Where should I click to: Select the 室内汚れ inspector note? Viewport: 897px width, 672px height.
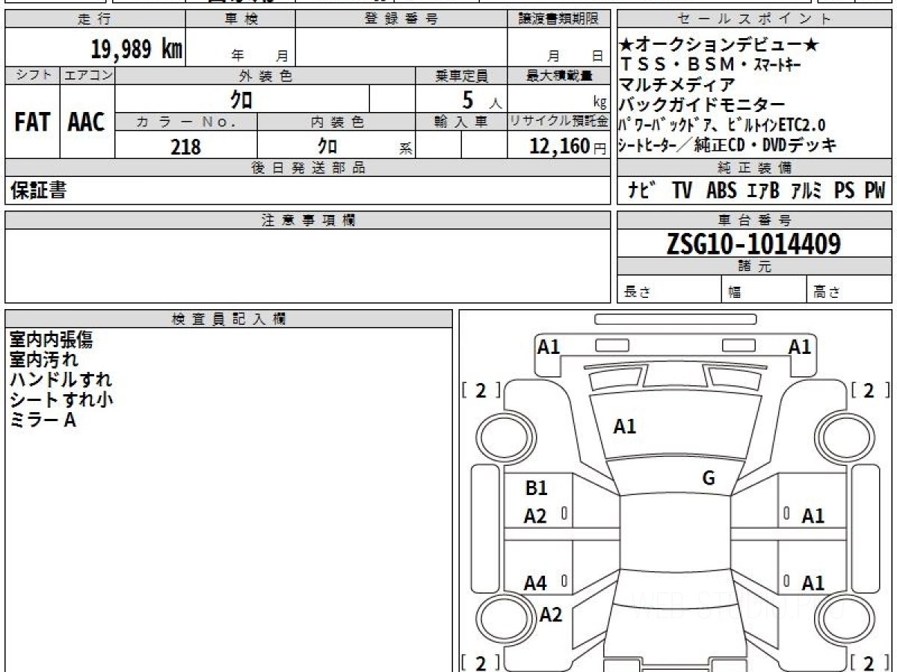pyautogui.click(x=43, y=360)
